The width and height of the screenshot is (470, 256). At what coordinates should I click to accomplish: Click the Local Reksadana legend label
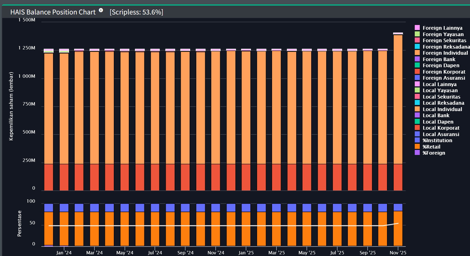point(443,103)
